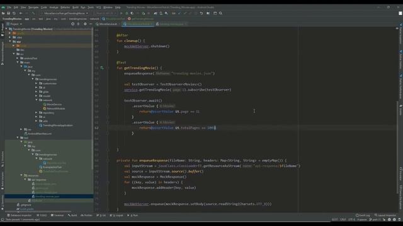The width and height of the screenshot is (403, 226).
Task: Click the Make Project hammer icon
Action: click(x=33, y=13)
